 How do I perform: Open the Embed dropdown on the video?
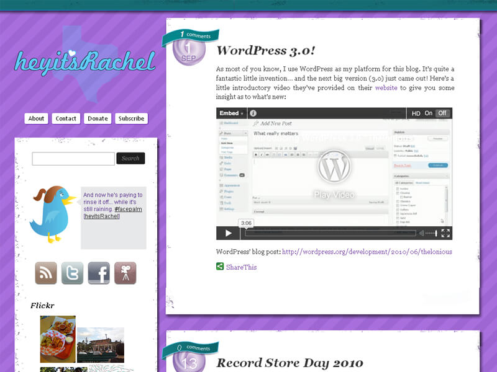click(x=231, y=113)
